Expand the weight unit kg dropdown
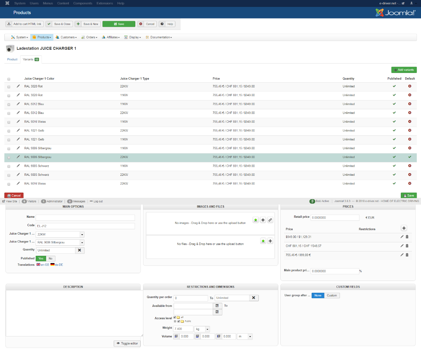The width and height of the screenshot is (421, 363). (x=207, y=329)
